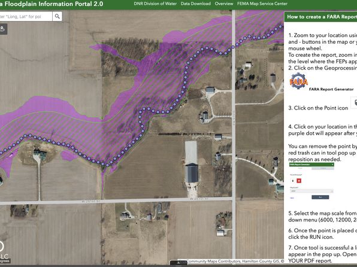Click the magnifier search button
The image size is (357, 267).
tap(57, 16)
